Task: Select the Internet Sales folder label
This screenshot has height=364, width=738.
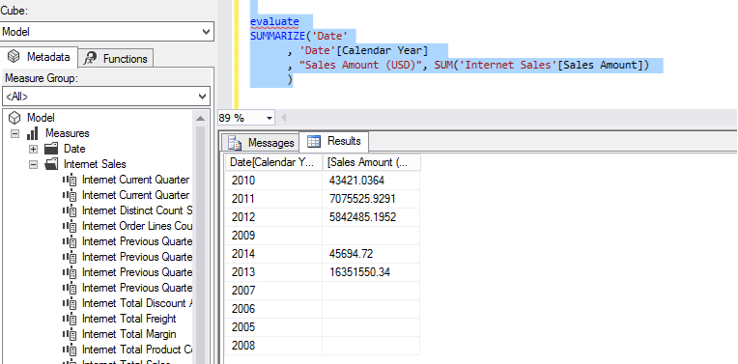Action: point(95,164)
